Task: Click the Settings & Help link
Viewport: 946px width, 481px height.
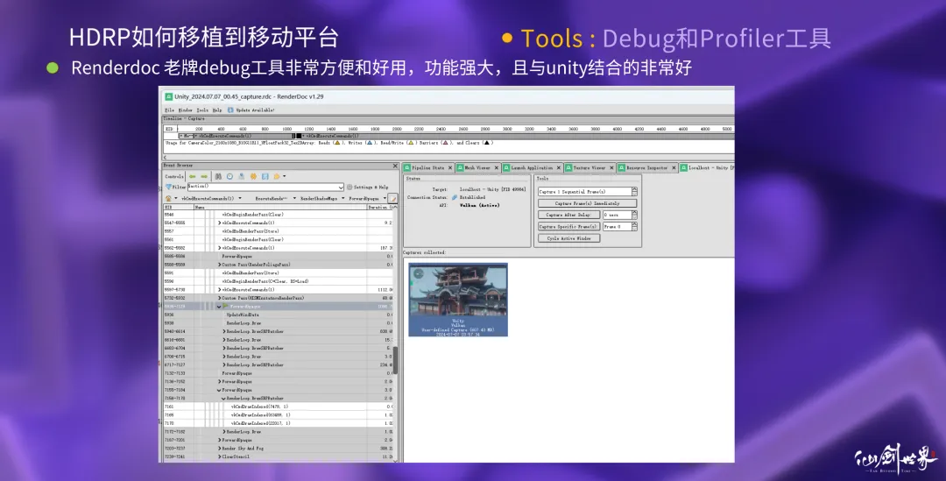Action: [371, 187]
